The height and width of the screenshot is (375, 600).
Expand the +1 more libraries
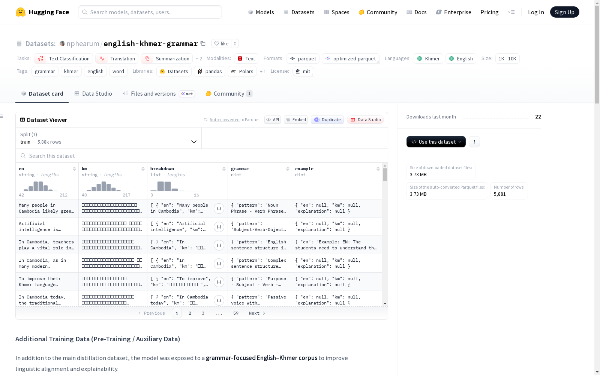point(263,72)
